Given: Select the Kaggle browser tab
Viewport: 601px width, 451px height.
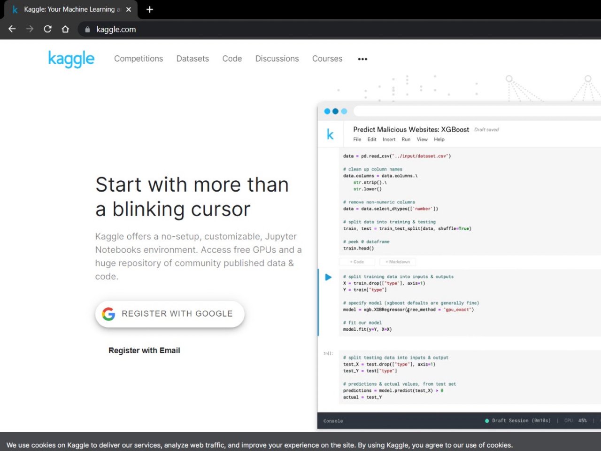Looking at the screenshot, I should [70, 9].
